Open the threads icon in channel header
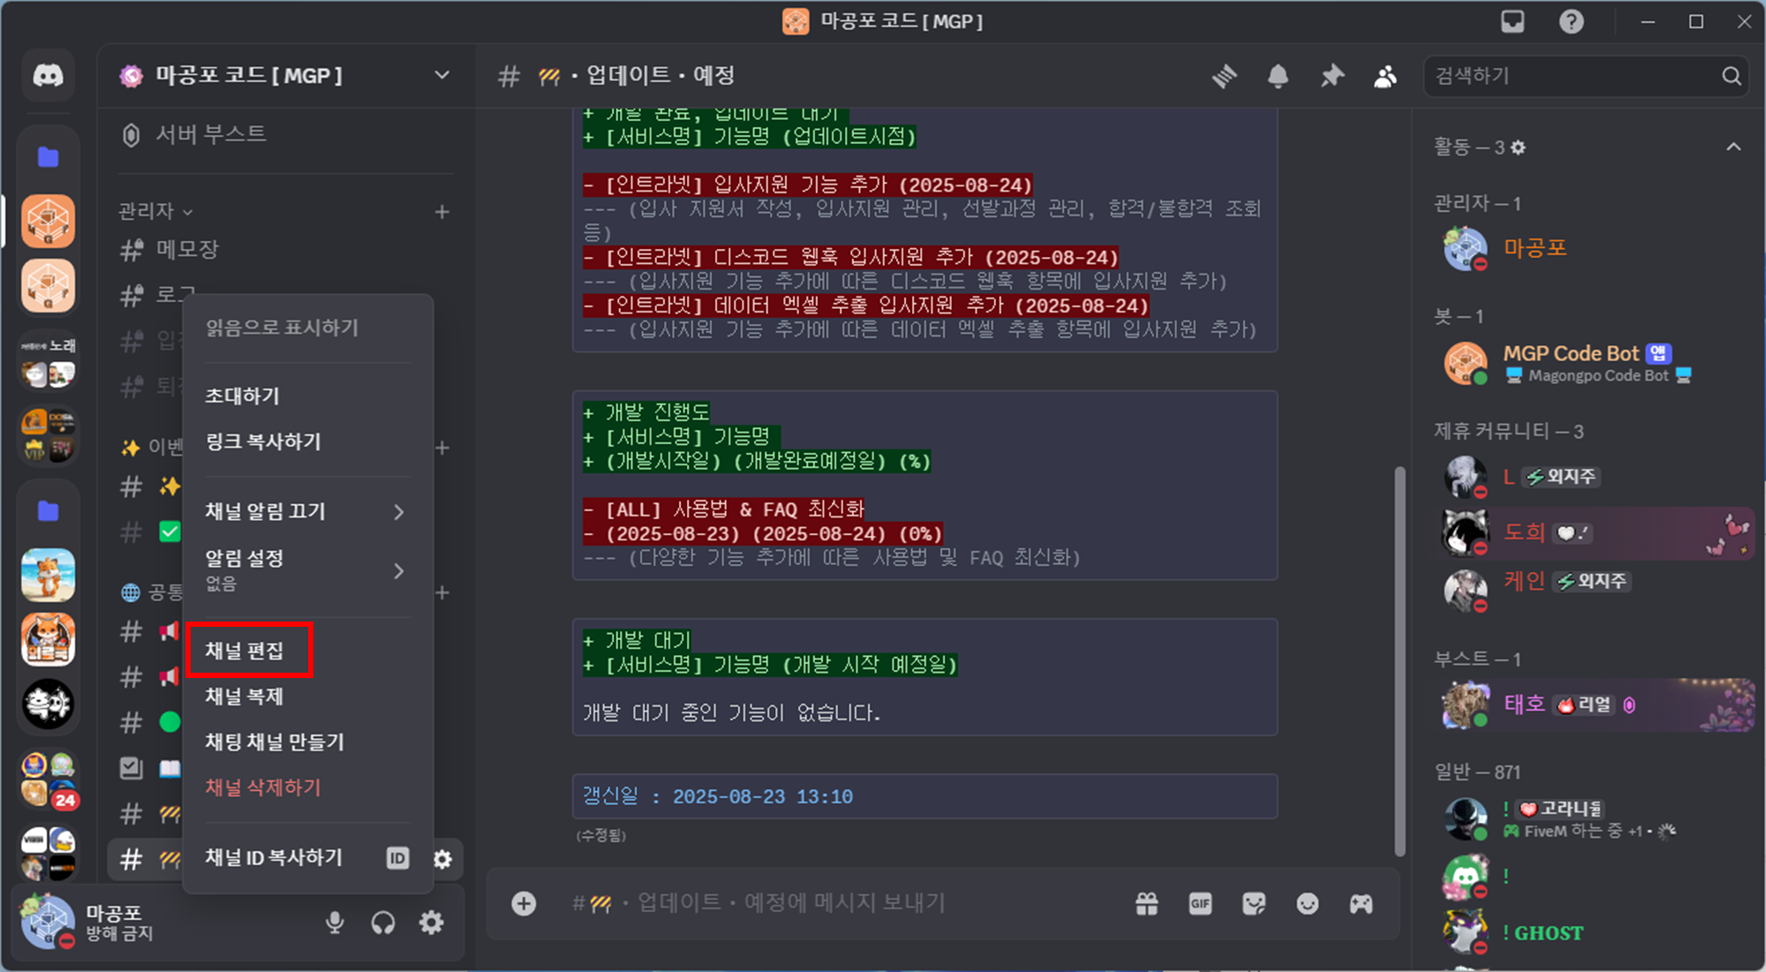Image resolution: width=1766 pixels, height=972 pixels. tap(1224, 77)
